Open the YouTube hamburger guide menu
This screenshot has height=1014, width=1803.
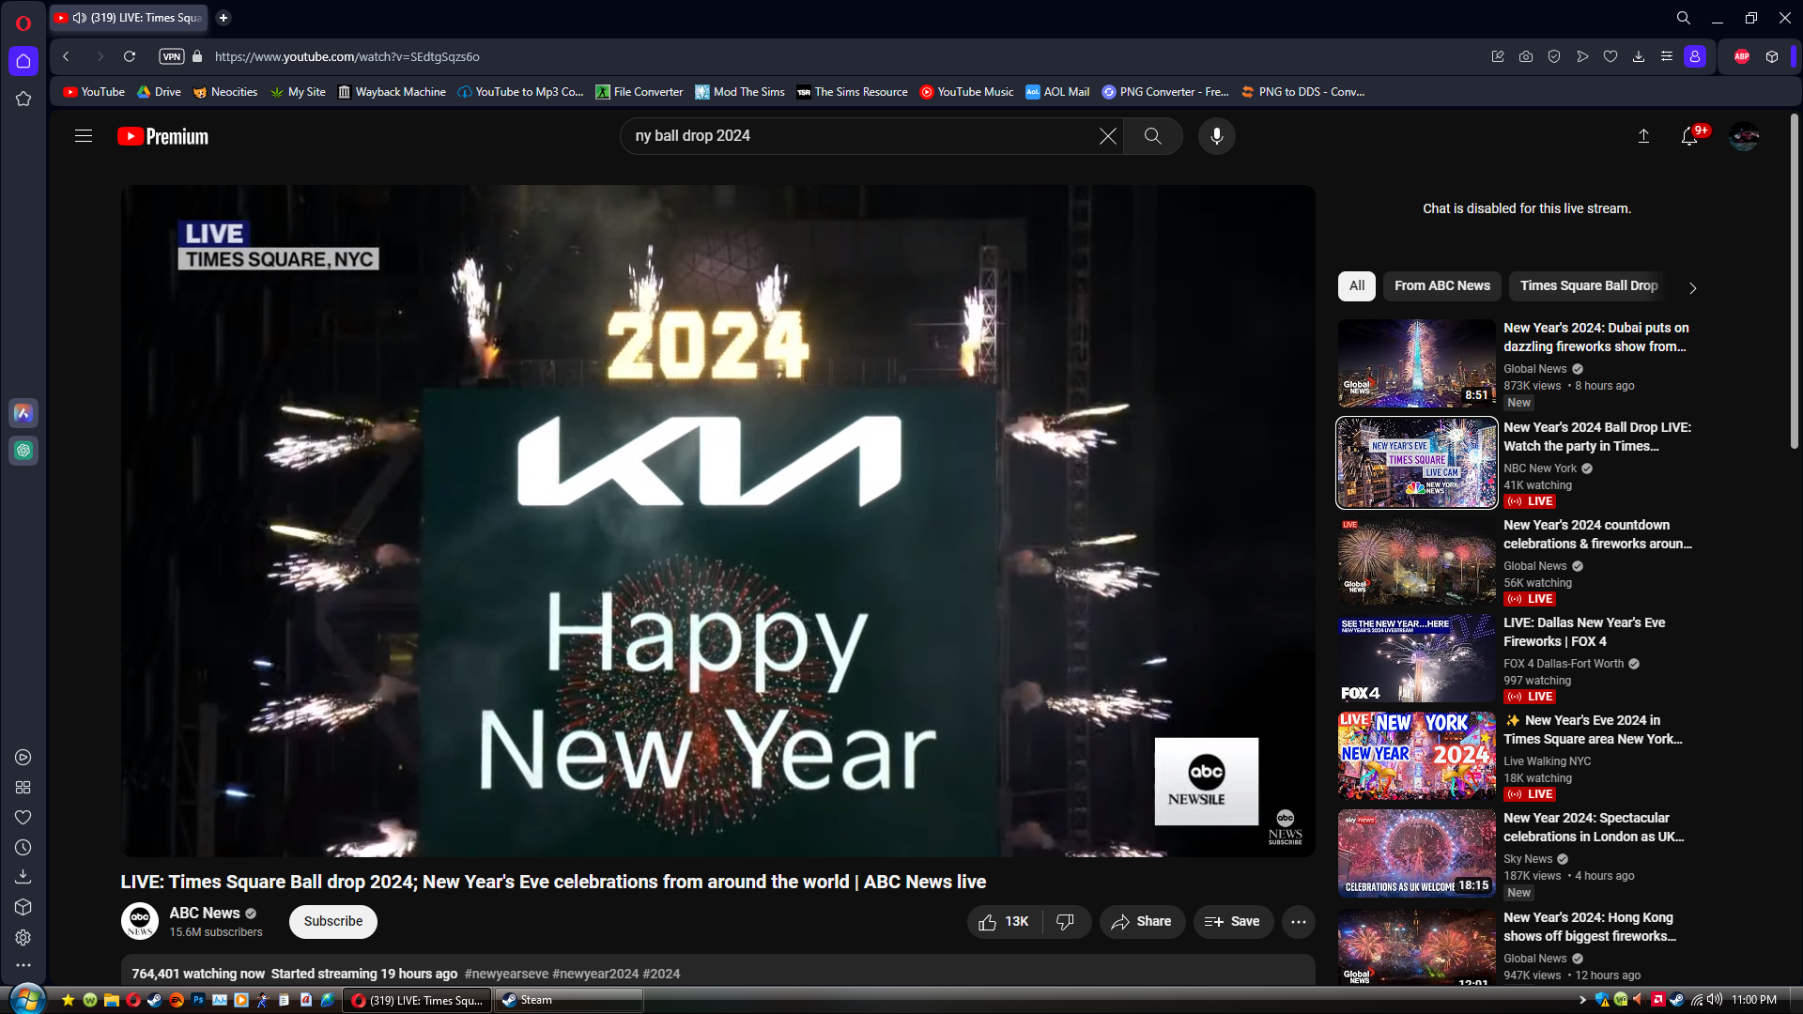click(84, 136)
